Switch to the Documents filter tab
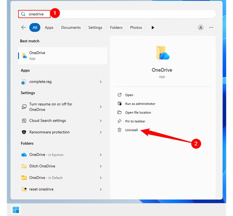 coord(71,27)
